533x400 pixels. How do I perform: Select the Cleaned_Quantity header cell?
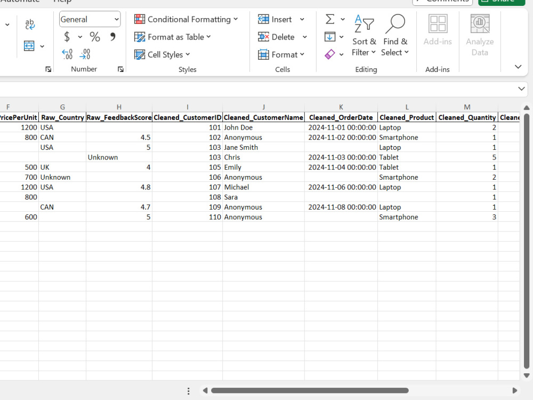467,117
